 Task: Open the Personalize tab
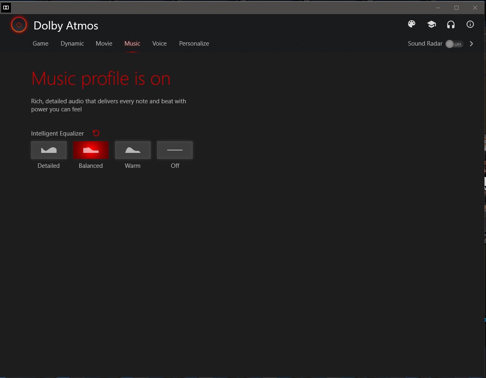(x=194, y=44)
